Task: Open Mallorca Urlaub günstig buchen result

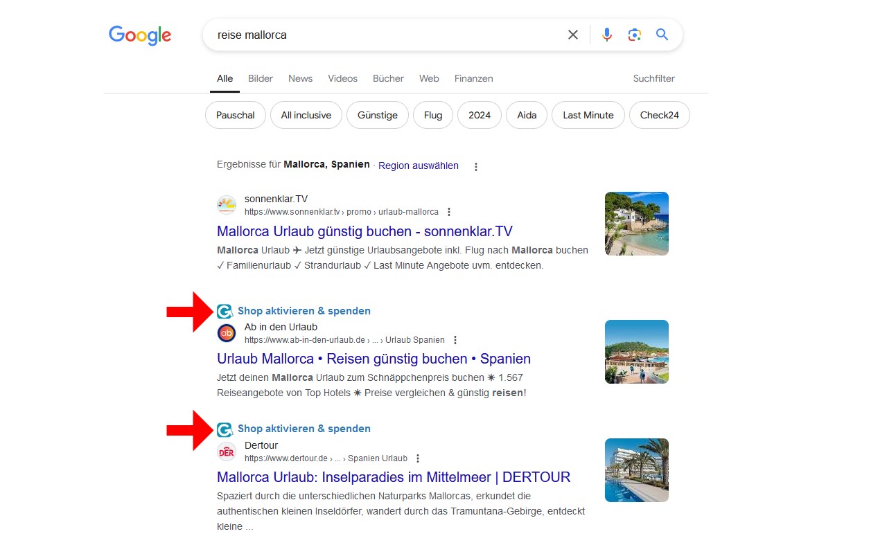Action: 365,231
